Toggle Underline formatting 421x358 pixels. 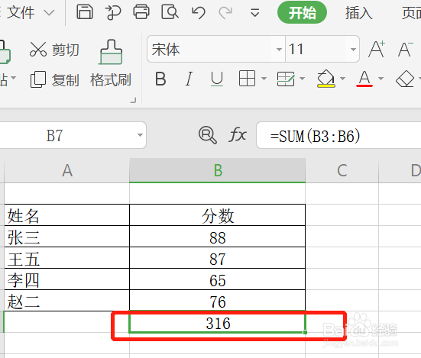point(217,79)
